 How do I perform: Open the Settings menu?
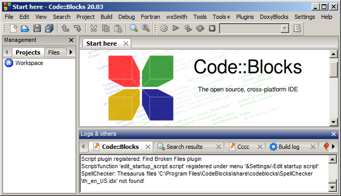pyautogui.click(x=305, y=17)
